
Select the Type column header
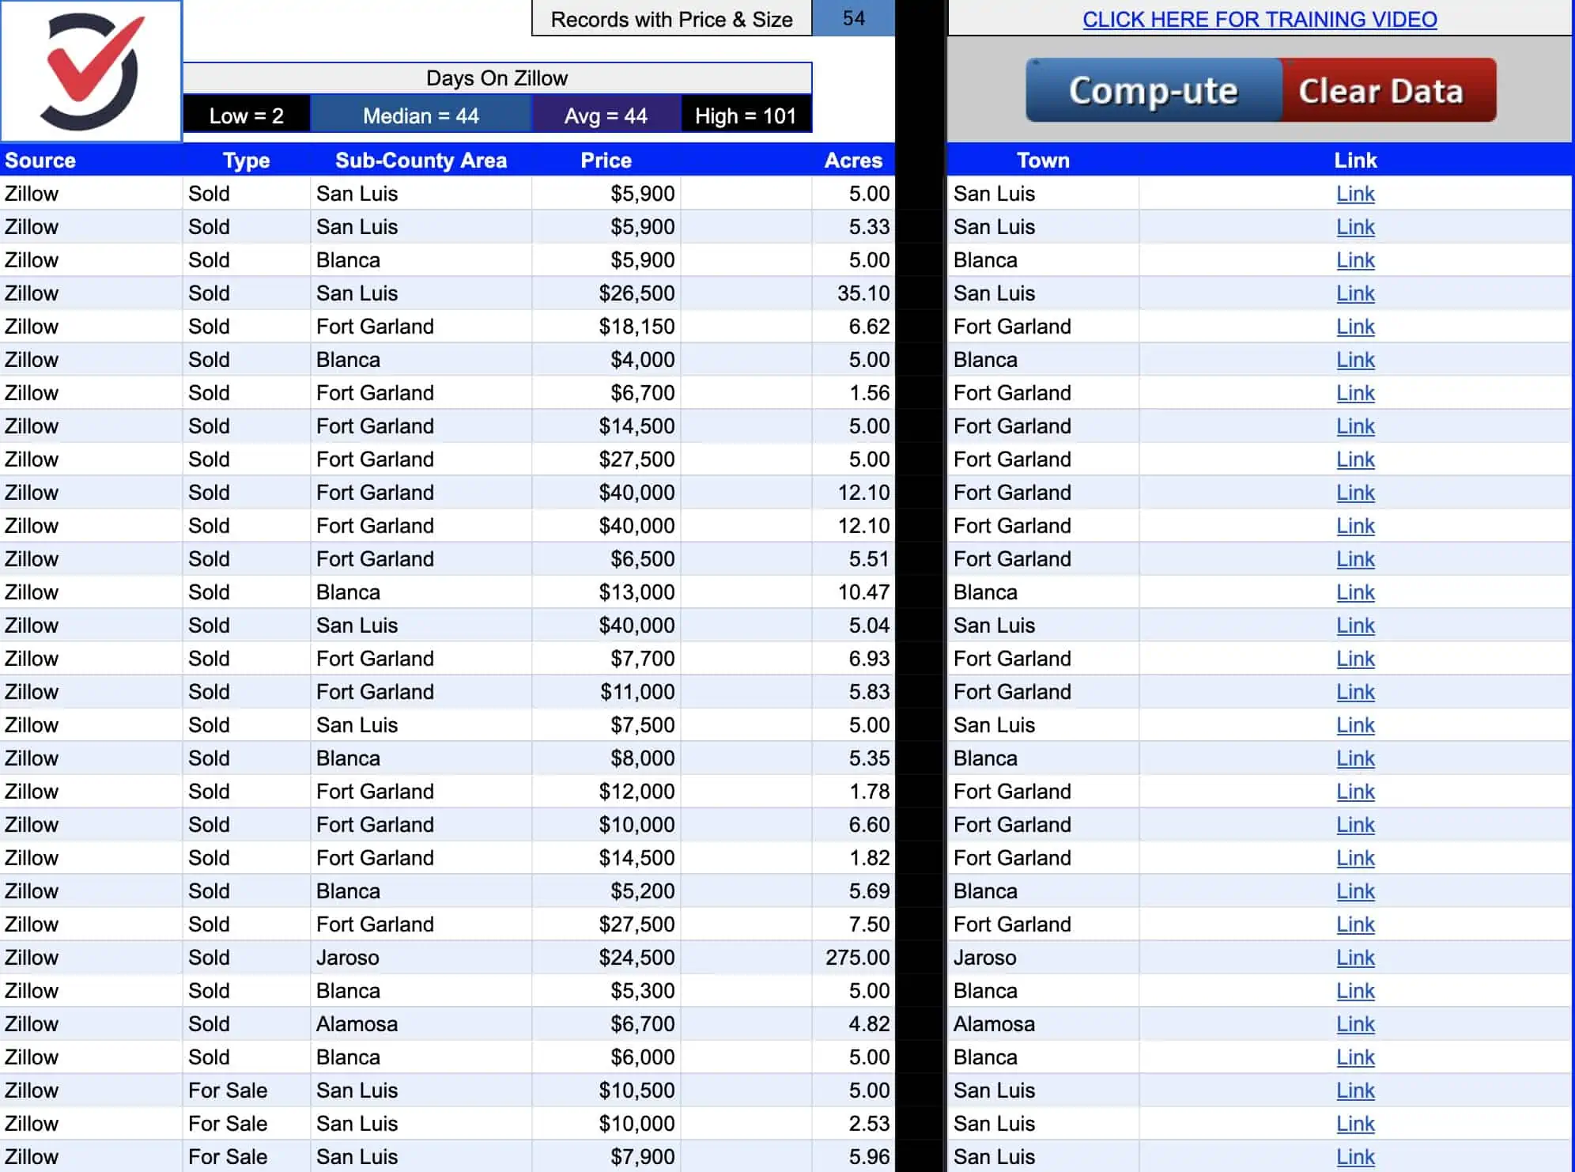[x=246, y=160]
